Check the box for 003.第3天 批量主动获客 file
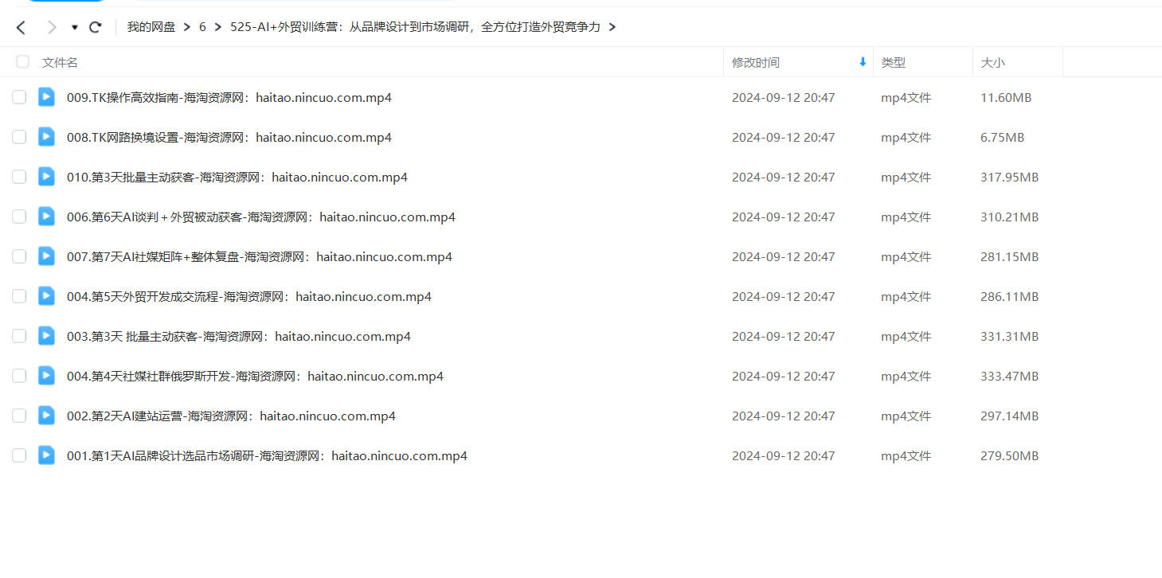 (x=19, y=336)
